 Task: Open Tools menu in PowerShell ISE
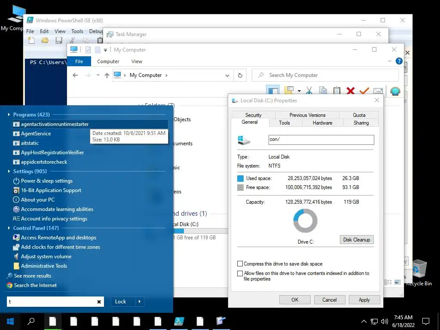(77, 31)
